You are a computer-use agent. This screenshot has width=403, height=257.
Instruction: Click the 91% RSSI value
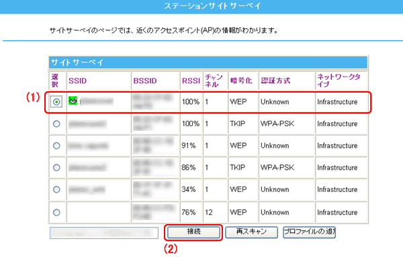tap(189, 146)
